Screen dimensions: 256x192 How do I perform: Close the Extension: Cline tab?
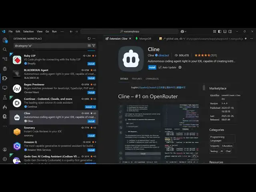[130, 39]
